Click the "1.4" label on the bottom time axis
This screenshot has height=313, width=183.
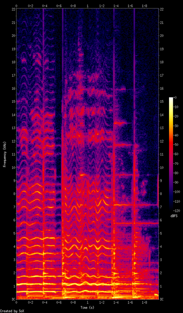click(x=116, y=302)
